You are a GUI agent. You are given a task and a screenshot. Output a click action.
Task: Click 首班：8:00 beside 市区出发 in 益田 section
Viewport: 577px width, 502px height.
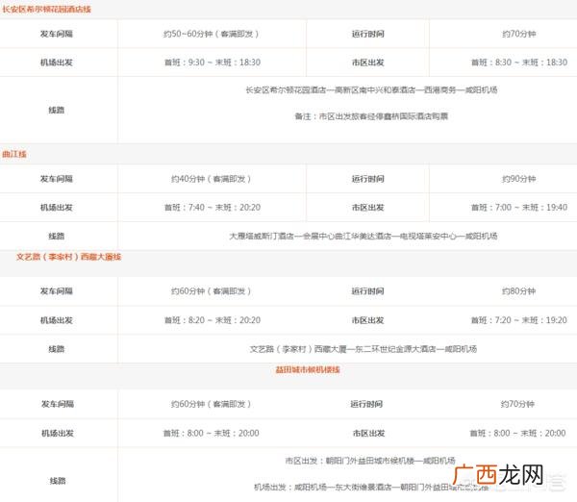(490, 433)
